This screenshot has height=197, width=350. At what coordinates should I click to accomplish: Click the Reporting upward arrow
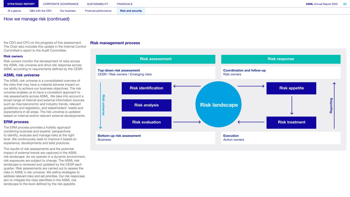[334, 105]
